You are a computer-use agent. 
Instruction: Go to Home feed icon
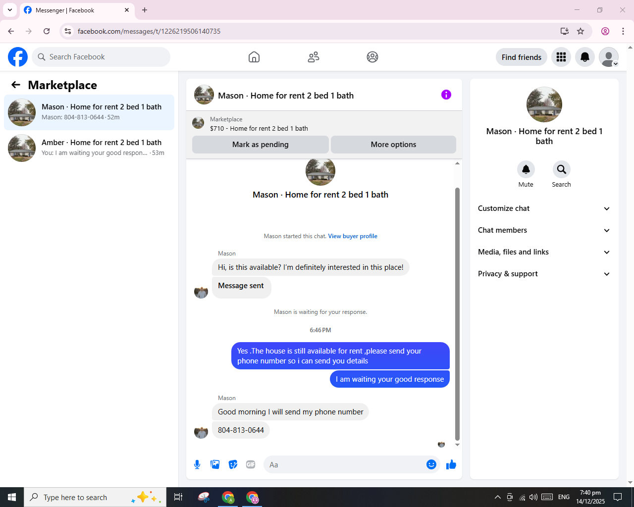point(254,57)
